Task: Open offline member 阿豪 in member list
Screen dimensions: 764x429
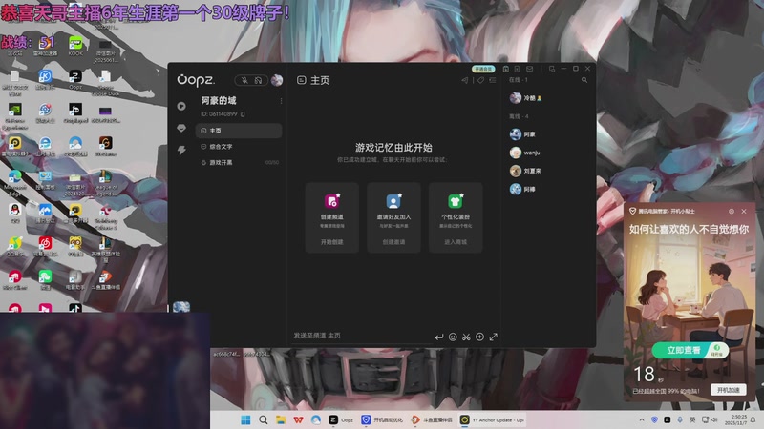Action: [x=522, y=134]
